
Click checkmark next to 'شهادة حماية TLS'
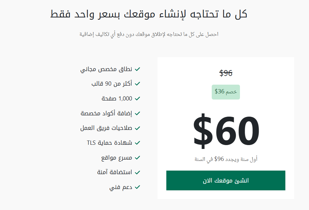(137, 142)
